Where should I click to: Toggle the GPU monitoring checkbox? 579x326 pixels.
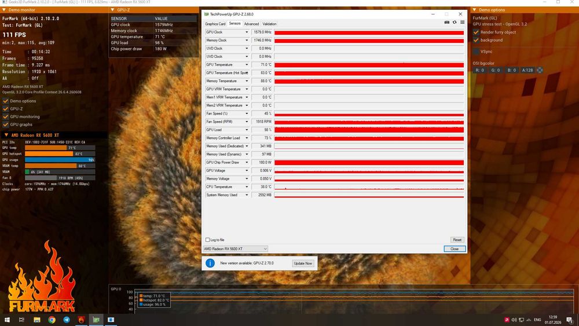6,116
